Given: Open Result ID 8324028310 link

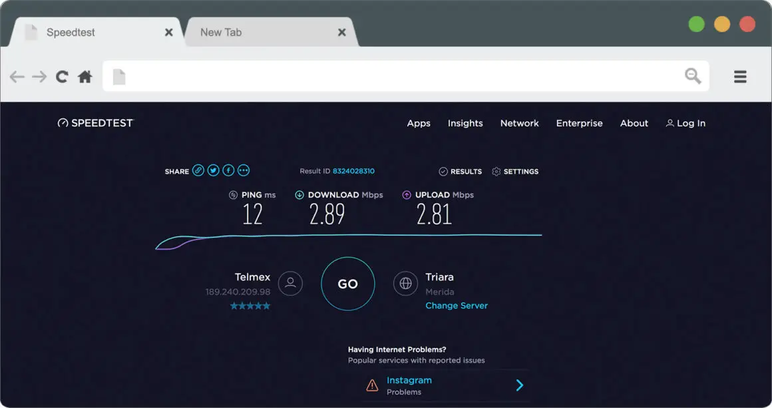Looking at the screenshot, I should click(x=353, y=171).
